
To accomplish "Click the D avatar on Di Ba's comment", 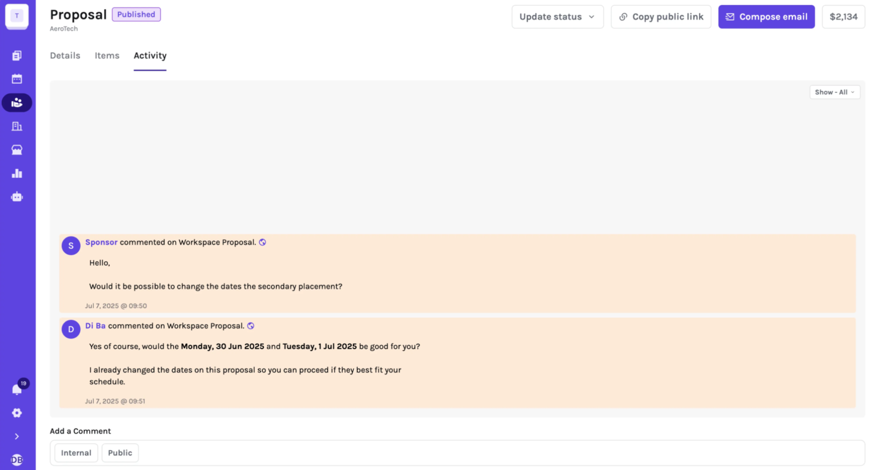I will [x=71, y=329].
